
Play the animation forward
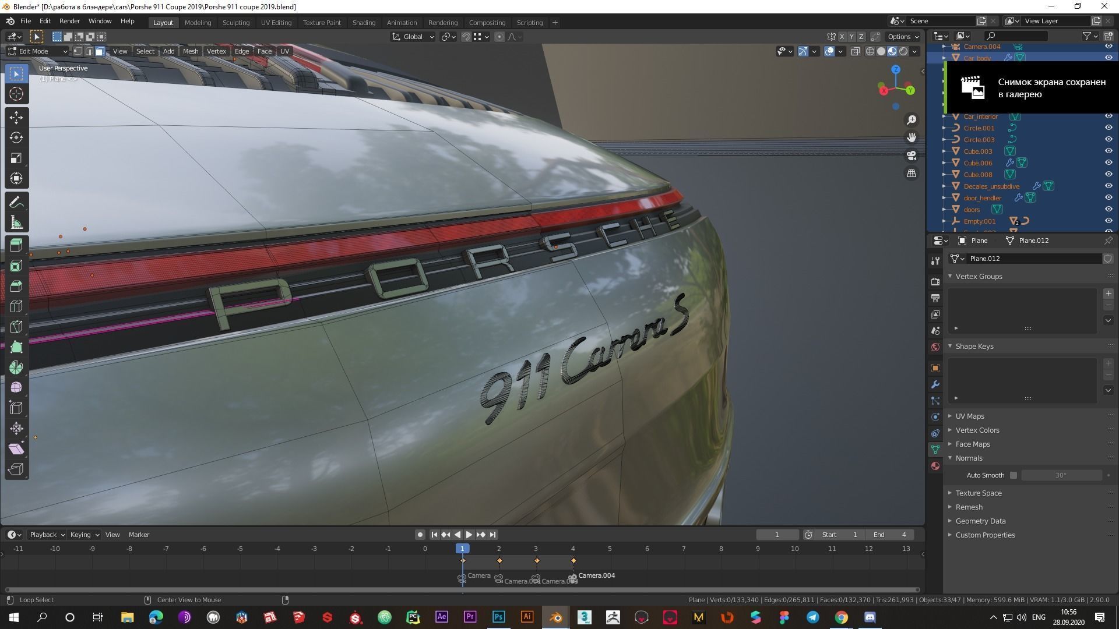pyautogui.click(x=469, y=535)
